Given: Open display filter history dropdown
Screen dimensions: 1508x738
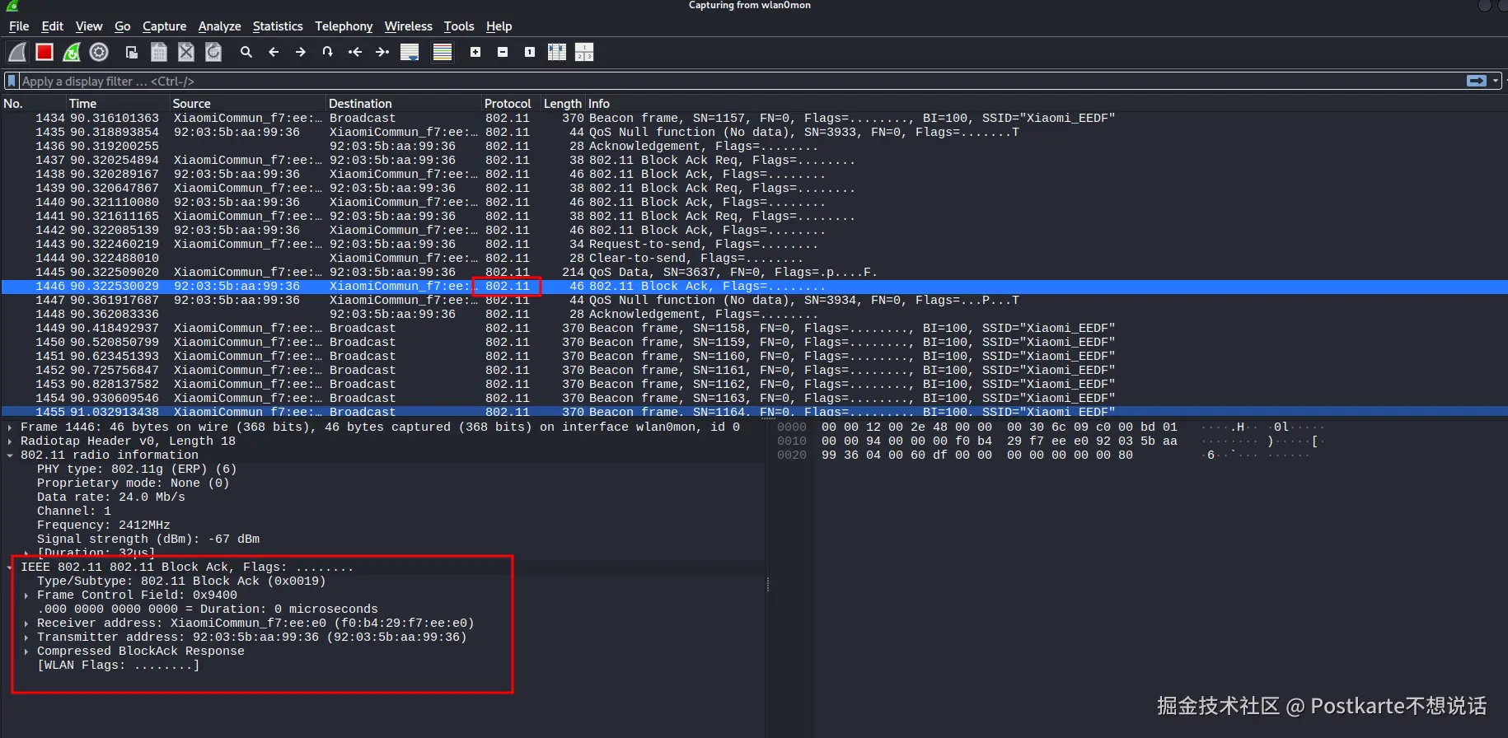Looking at the screenshot, I should coord(1496,81).
